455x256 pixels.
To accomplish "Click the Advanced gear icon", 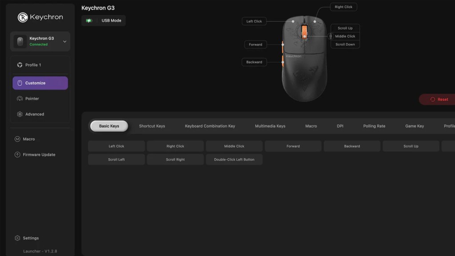I will 20,114.
